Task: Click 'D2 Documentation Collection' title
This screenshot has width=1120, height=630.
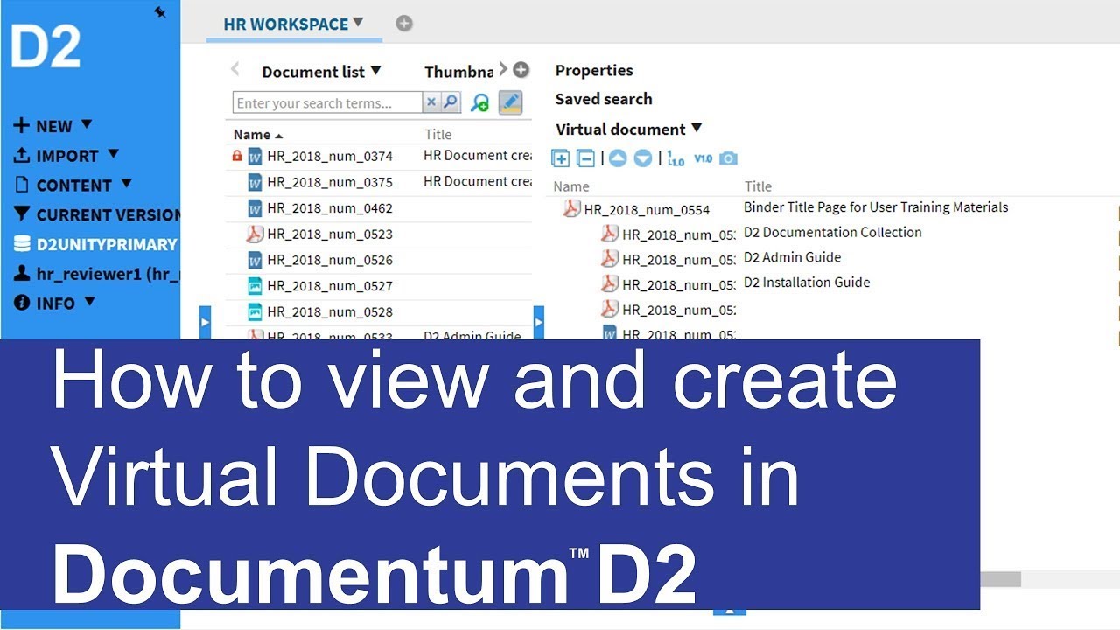Action: click(x=833, y=232)
